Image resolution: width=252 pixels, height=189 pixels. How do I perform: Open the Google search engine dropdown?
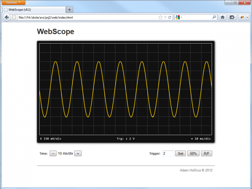pyautogui.click(x=179, y=17)
